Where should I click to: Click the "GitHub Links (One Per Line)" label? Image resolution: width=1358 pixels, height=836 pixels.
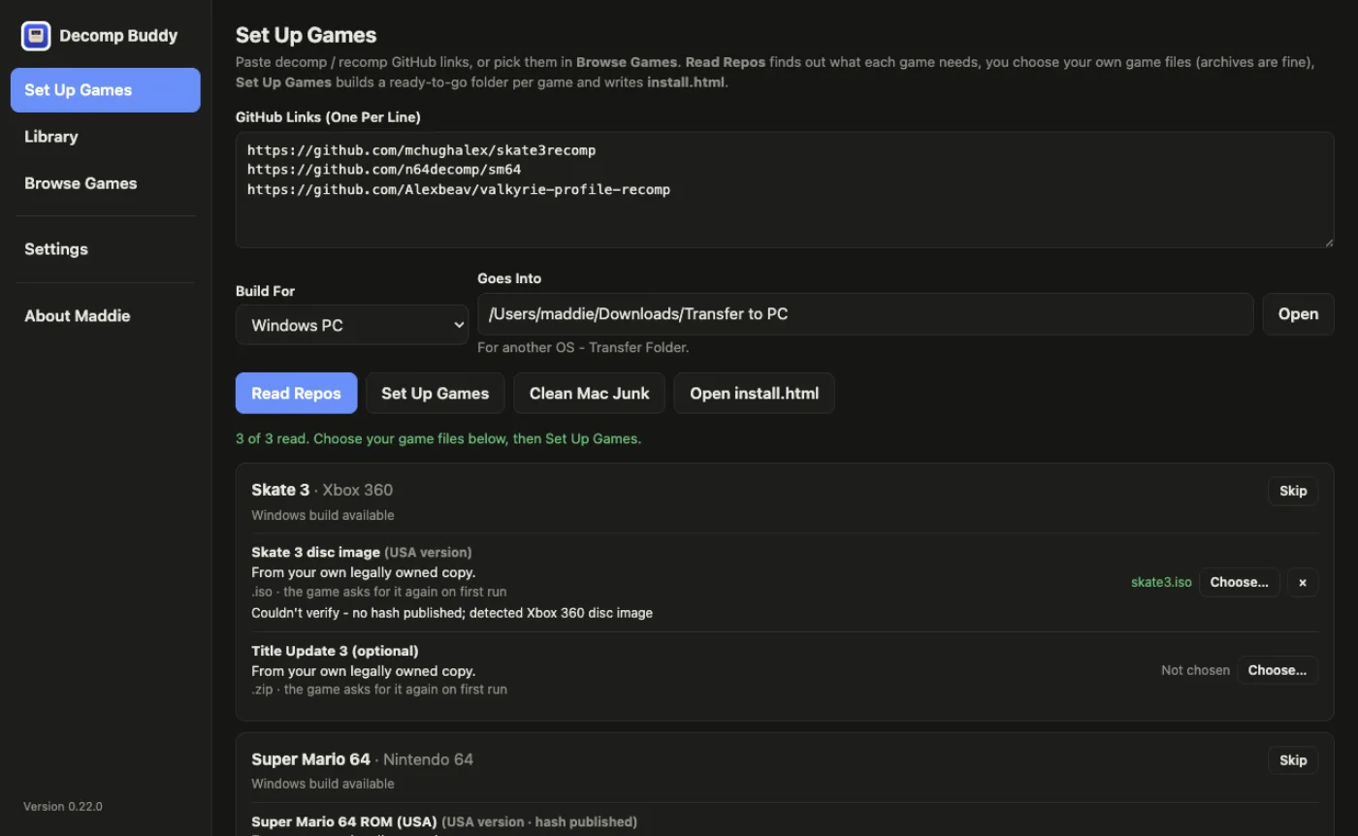(328, 116)
